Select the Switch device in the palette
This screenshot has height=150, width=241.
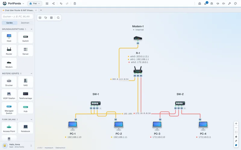pos(26,38)
